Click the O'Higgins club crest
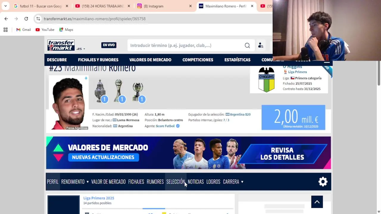This screenshot has height=214, width=381. tap(266, 79)
